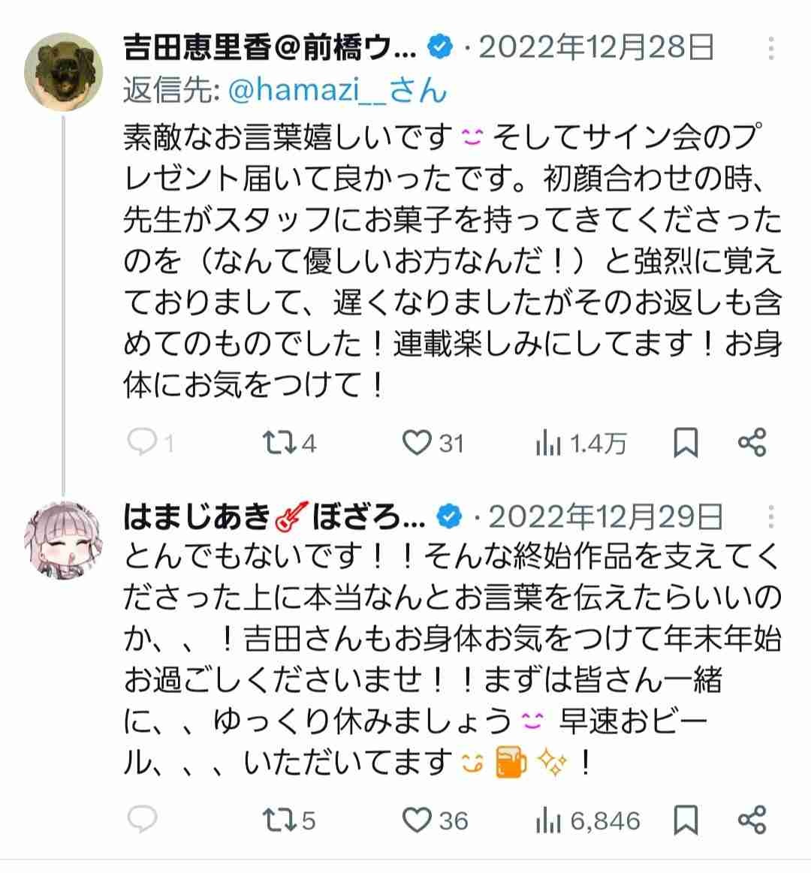
Task: Open 吉田恵里香's profile picture
Action: pos(64,72)
